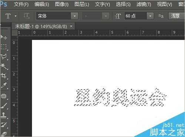Open the 浑厚 anti-aliasing dropdown

[x=176, y=16]
